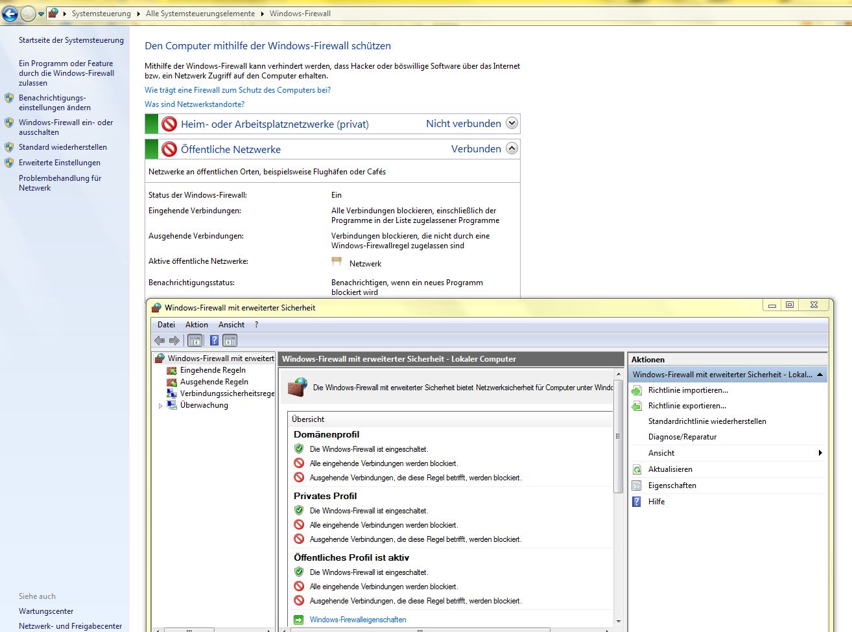Click the blocked icon next to Öffentliche Netzwerke
This screenshot has height=632, width=852.
coord(169,149)
